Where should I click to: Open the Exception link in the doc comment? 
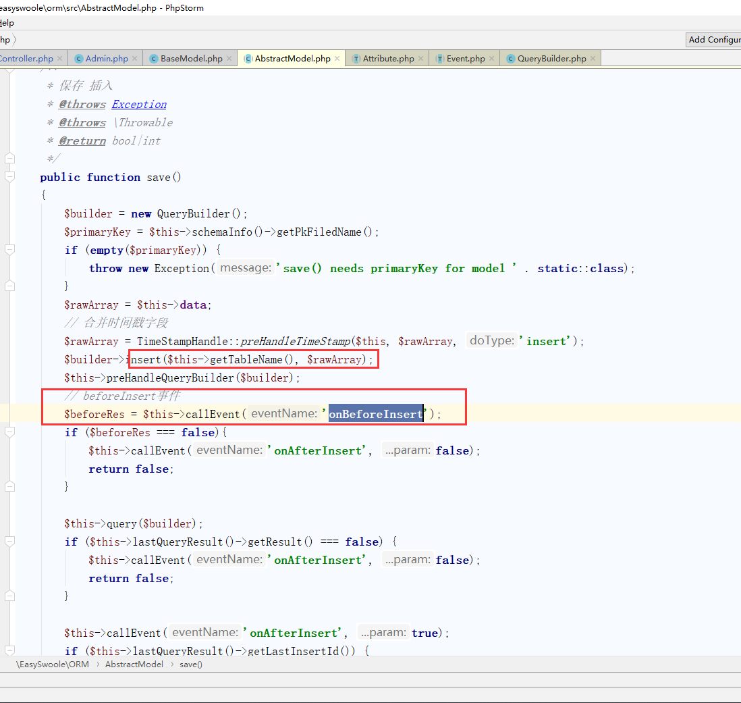point(138,104)
